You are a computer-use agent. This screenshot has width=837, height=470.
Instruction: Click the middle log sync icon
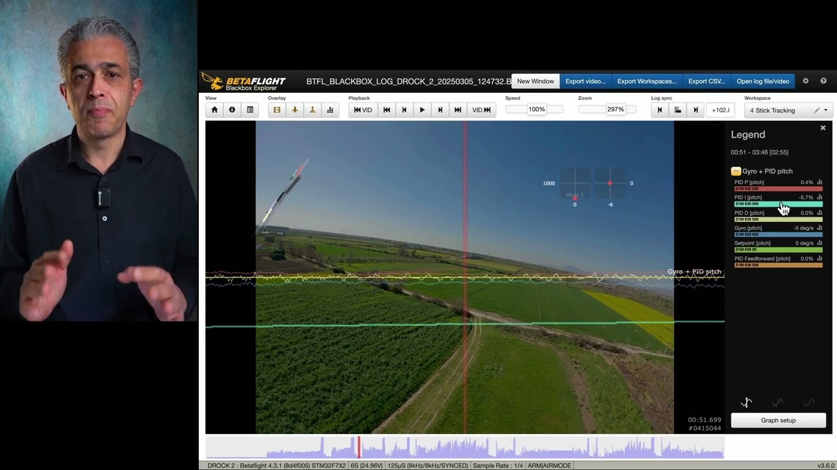point(677,110)
